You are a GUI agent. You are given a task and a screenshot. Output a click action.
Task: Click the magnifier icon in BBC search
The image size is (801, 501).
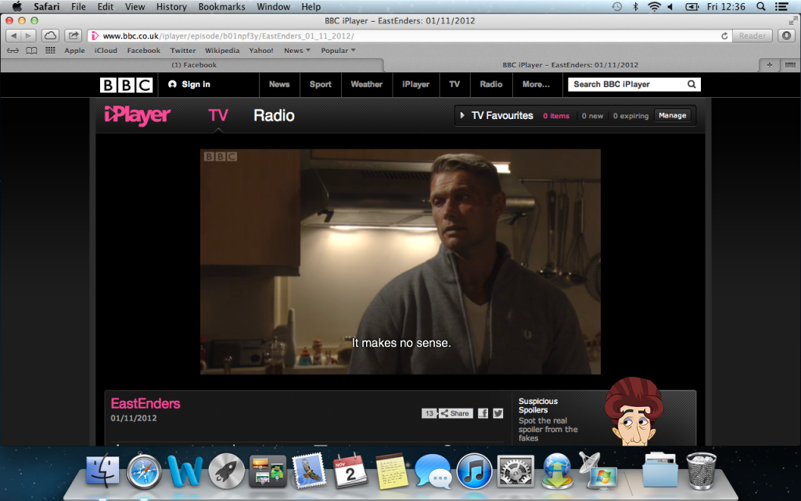pyautogui.click(x=691, y=85)
